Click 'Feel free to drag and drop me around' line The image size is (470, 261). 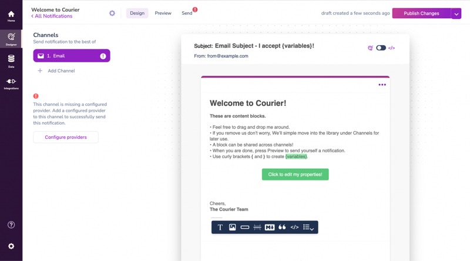pyautogui.click(x=250, y=127)
